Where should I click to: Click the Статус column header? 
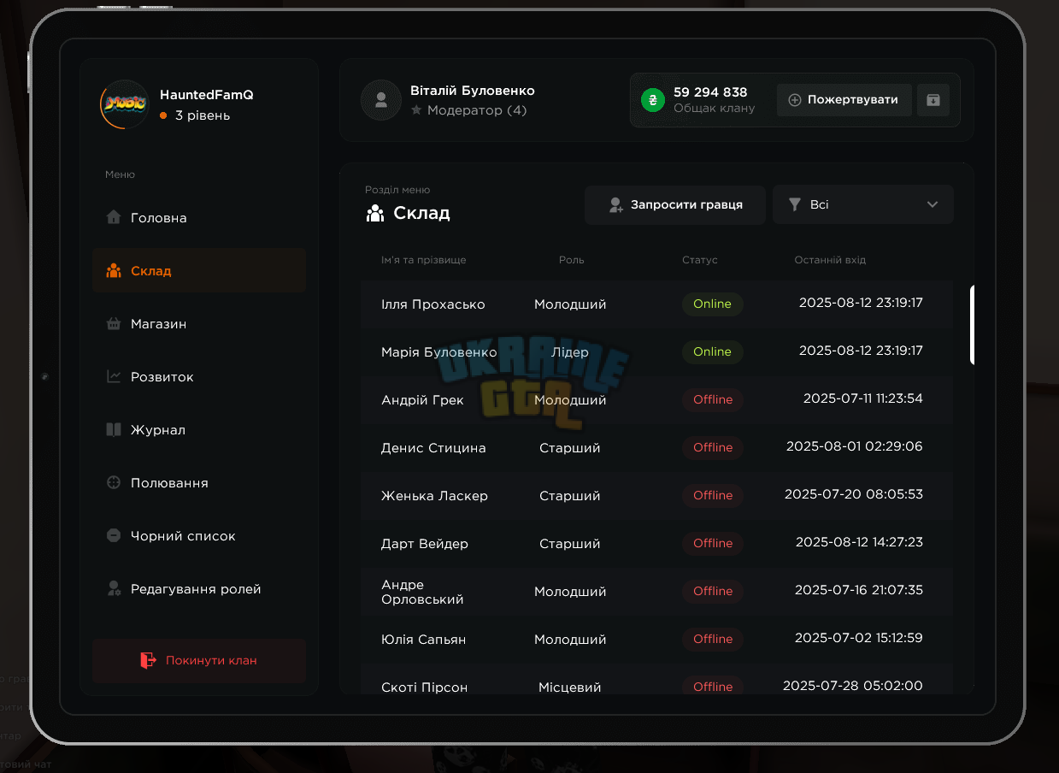700,260
